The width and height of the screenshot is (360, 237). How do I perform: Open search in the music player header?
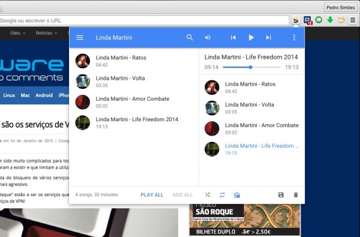190,37
